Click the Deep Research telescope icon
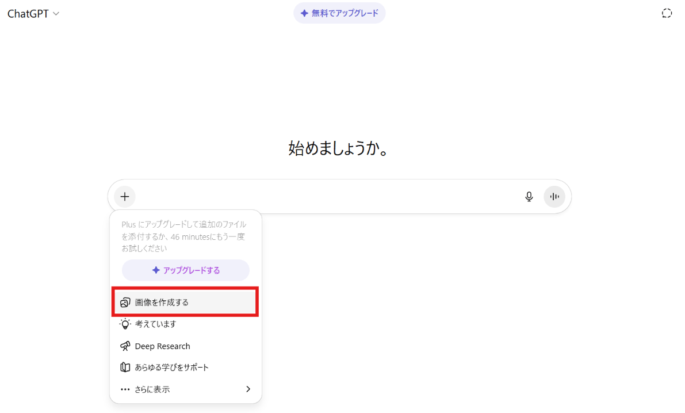The height and width of the screenshot is (413, 685). (x=125, y=346)
